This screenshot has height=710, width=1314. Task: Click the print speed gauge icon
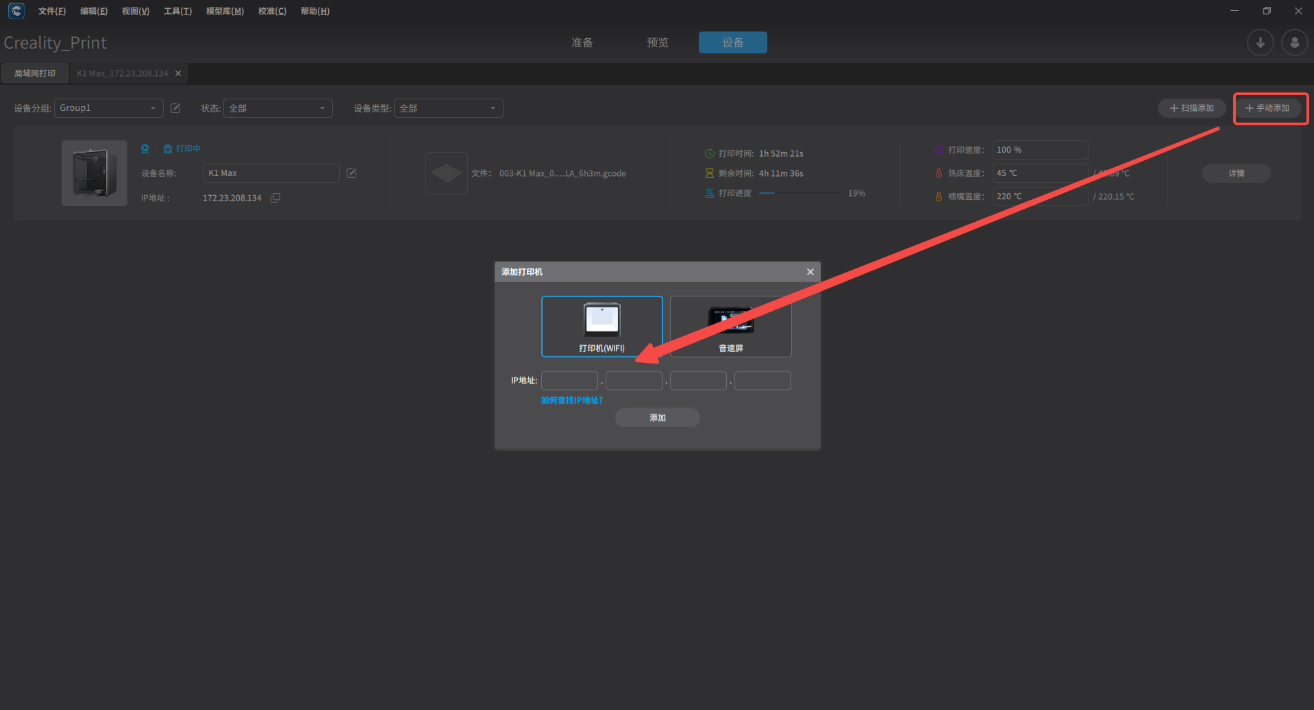pyautogui.click(x=939, y=150)
